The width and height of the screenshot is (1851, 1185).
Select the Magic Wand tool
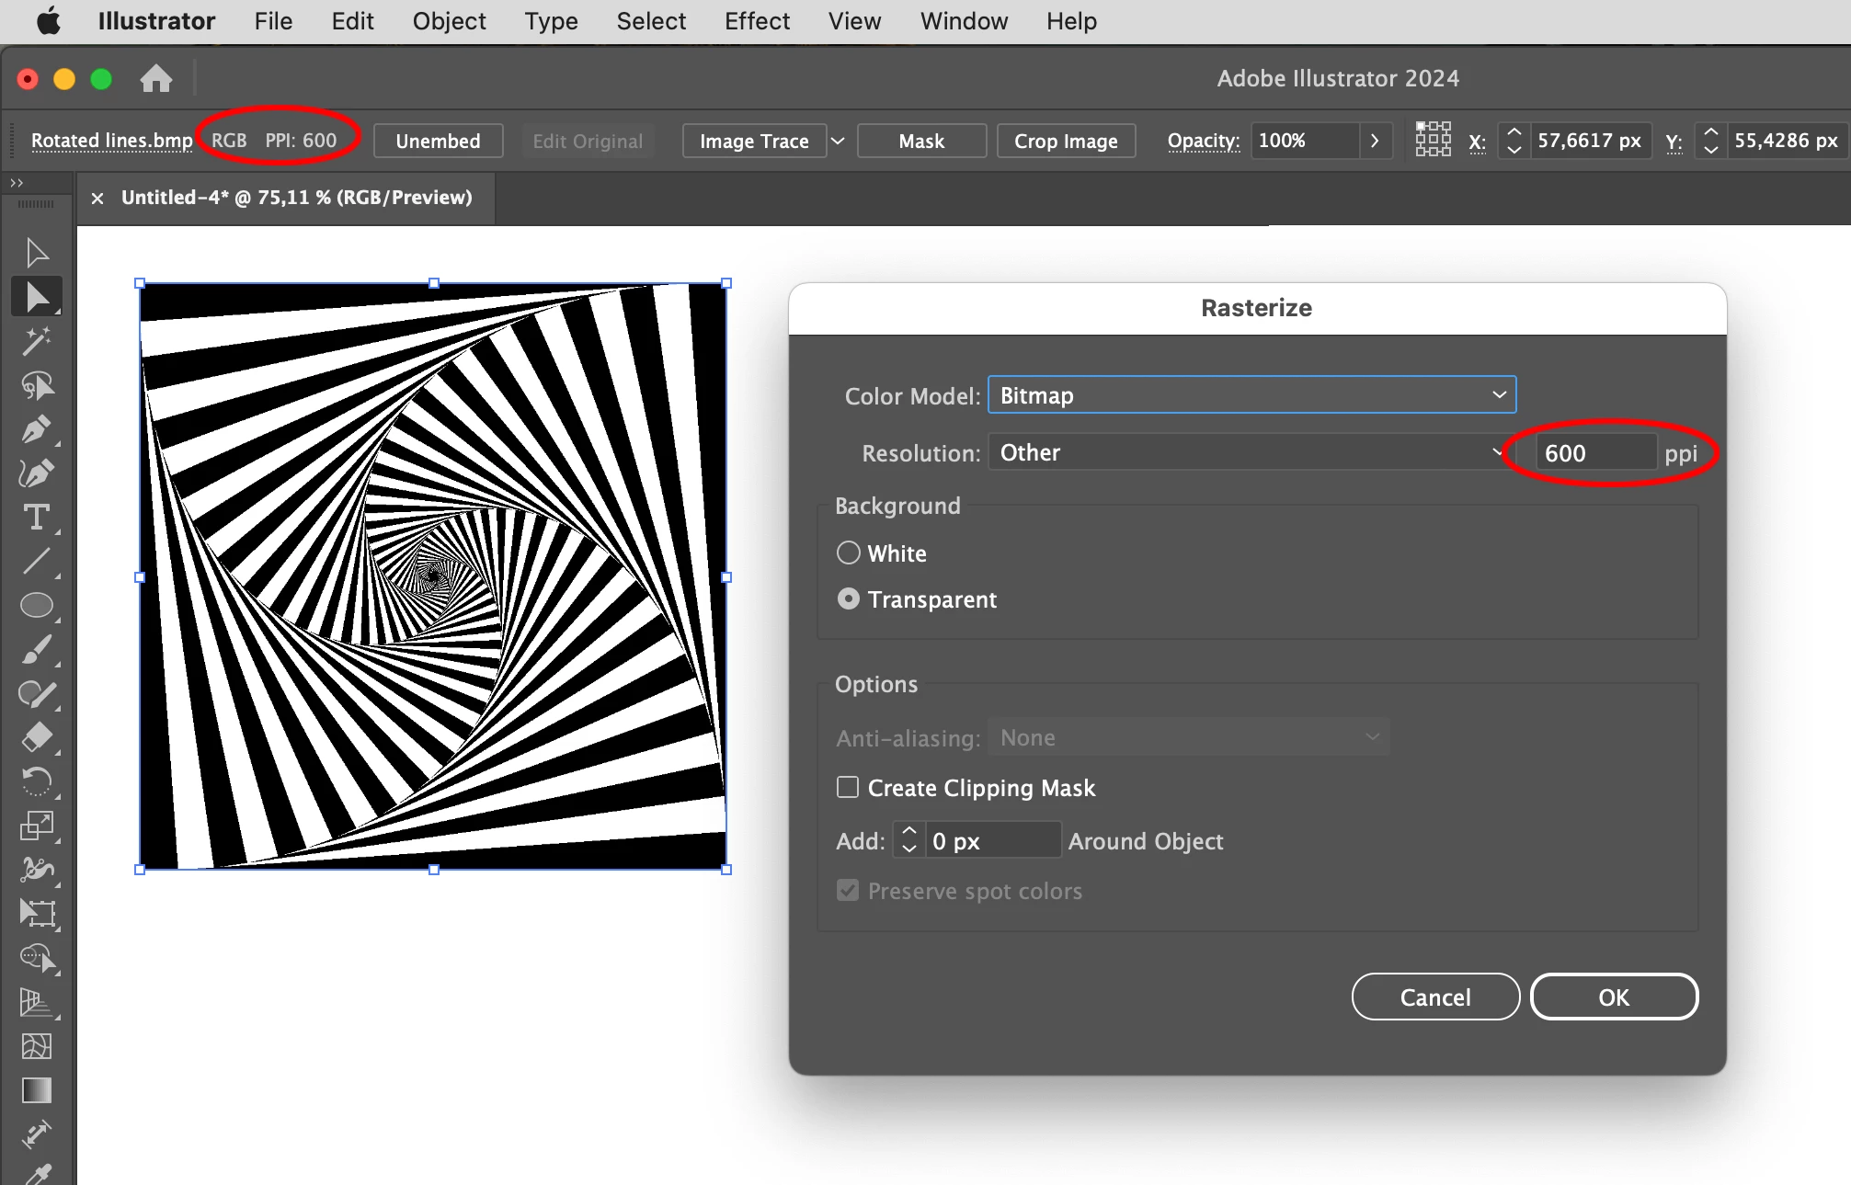[36, 341]
